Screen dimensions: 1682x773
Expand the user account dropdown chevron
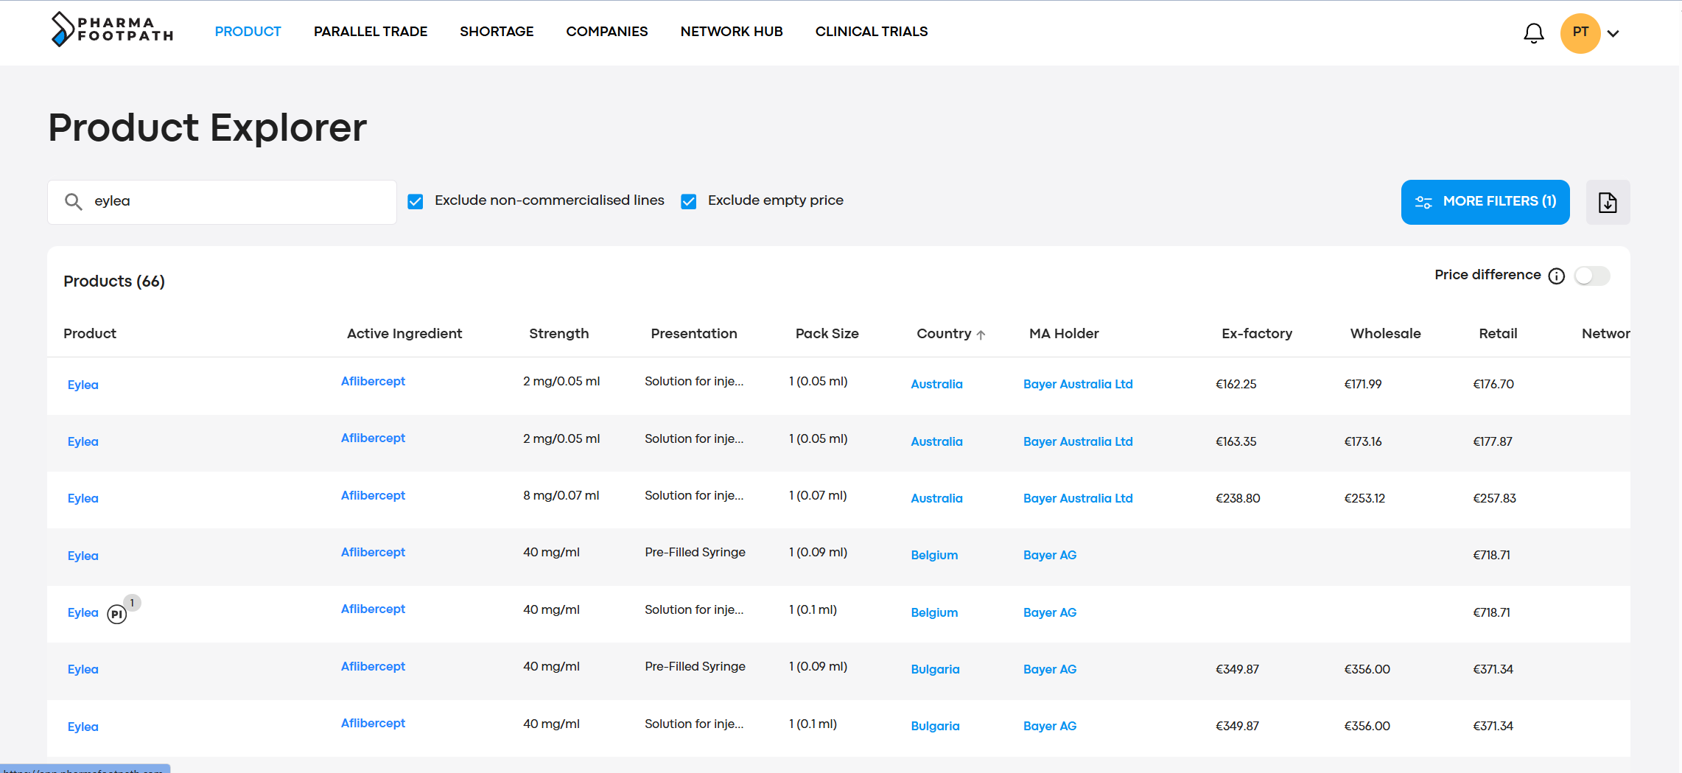[x=1613, y=33]
